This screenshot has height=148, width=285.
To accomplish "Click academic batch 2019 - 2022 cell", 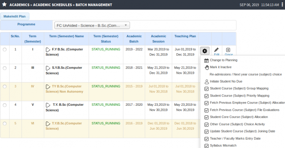I will point(134,49).
